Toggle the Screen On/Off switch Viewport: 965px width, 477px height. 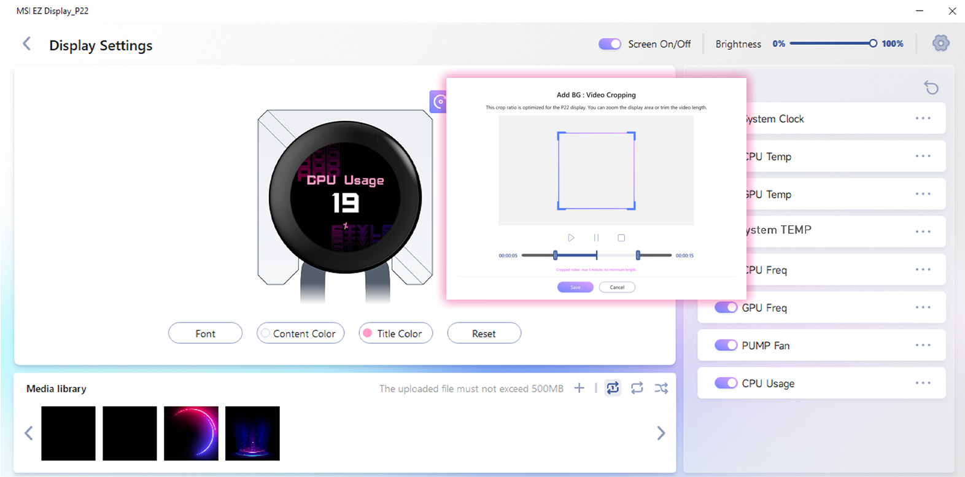pos(610,44)
